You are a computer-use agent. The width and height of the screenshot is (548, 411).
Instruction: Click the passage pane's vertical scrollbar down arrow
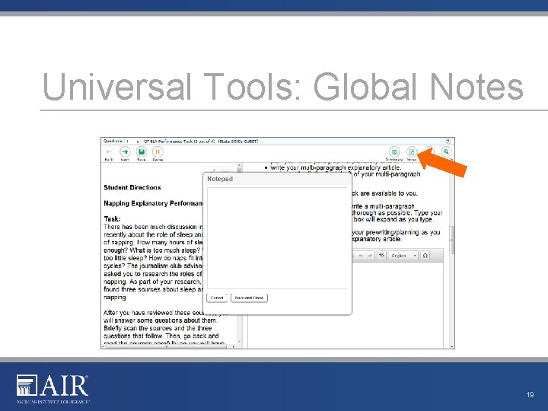tap(240, 342)
